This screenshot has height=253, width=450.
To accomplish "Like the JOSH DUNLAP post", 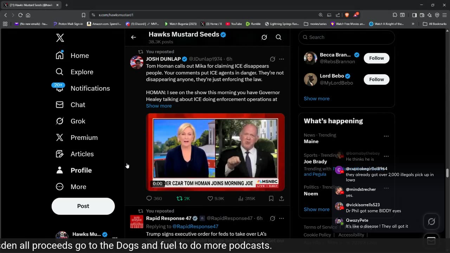I will pos(216,199).
